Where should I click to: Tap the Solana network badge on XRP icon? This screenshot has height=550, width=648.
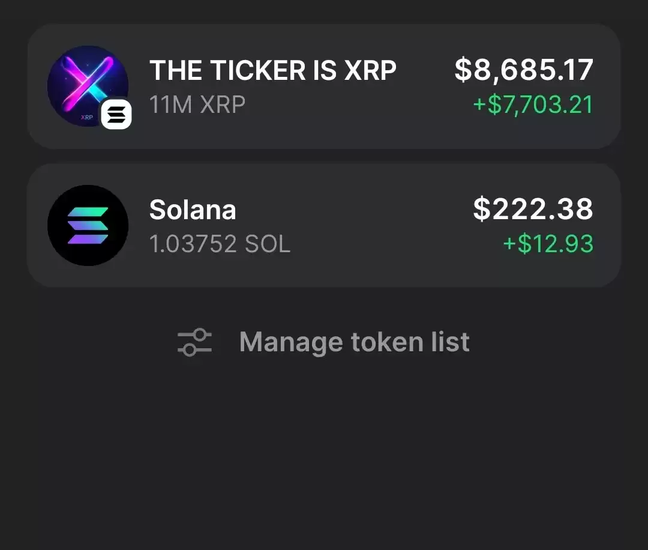[116, 114]
